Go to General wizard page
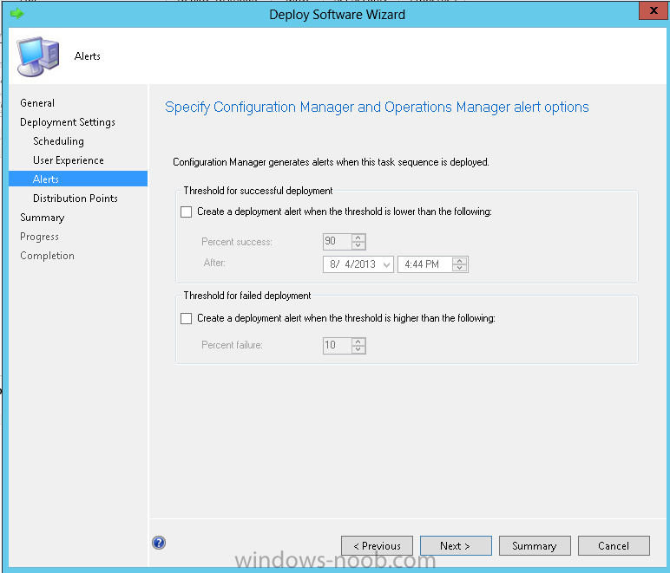Image resolution: width=670 pixels, height=573 pixels. point(37,103)
